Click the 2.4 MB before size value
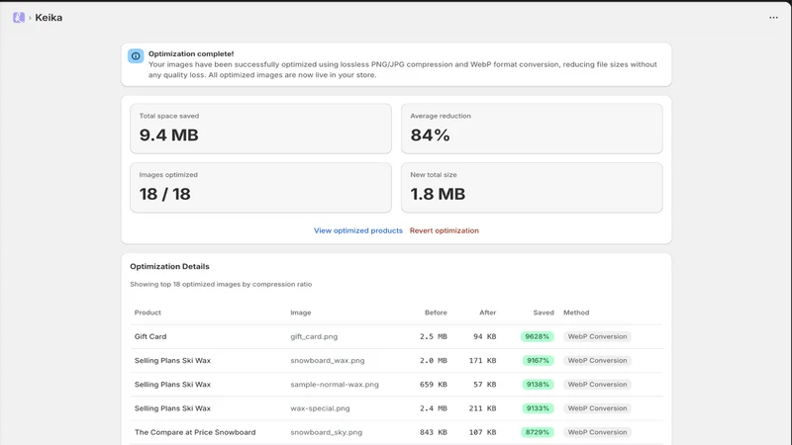Viewport: 792px width, 445px height. [x=434, y=408]
